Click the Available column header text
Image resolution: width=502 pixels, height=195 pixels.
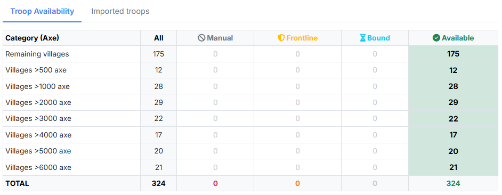click(x=458, y=38)
